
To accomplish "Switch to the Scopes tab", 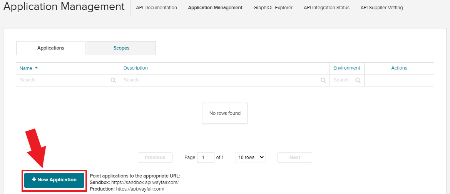I will [121, 48].
